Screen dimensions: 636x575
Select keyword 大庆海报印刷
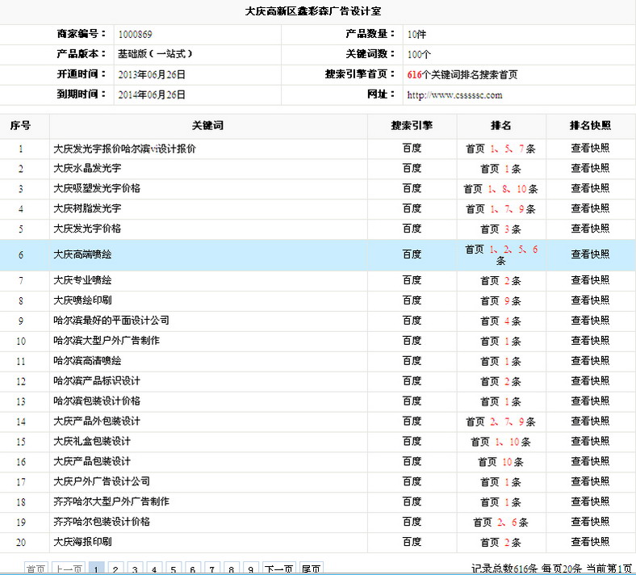point(82,542)
